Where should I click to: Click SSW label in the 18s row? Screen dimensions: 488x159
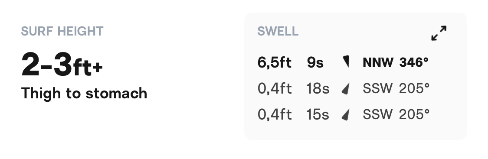(x=377, y=88)
